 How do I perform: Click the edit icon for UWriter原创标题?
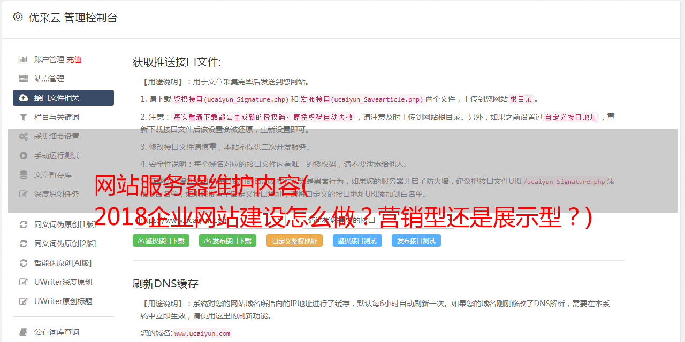(x=24, y=301)
